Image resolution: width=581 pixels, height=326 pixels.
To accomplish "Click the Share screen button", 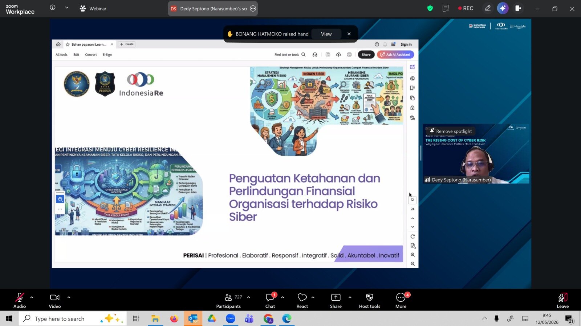I will pos(336,300).
